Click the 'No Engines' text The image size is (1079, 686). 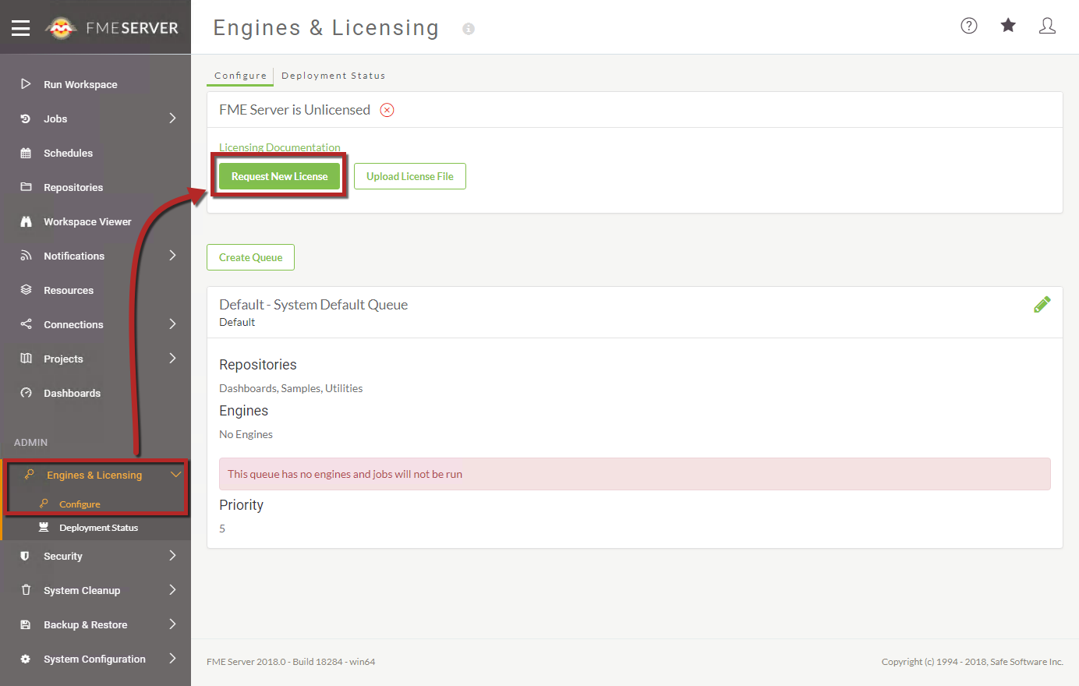(246, 434)
